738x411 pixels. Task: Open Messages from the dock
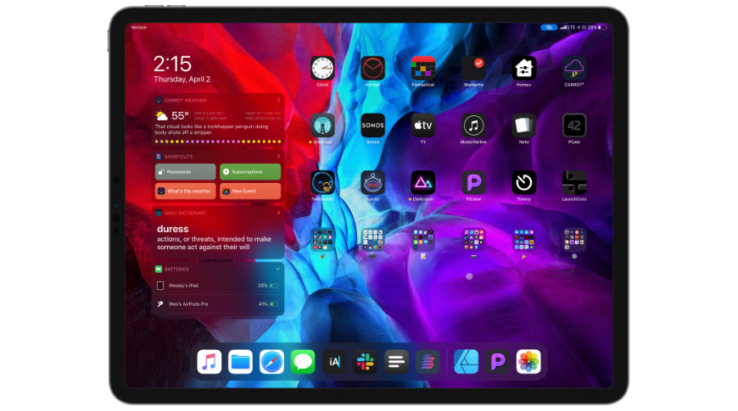303,362
